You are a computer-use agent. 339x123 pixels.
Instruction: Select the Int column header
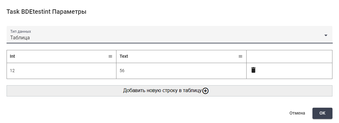click(x=61, y=57)
